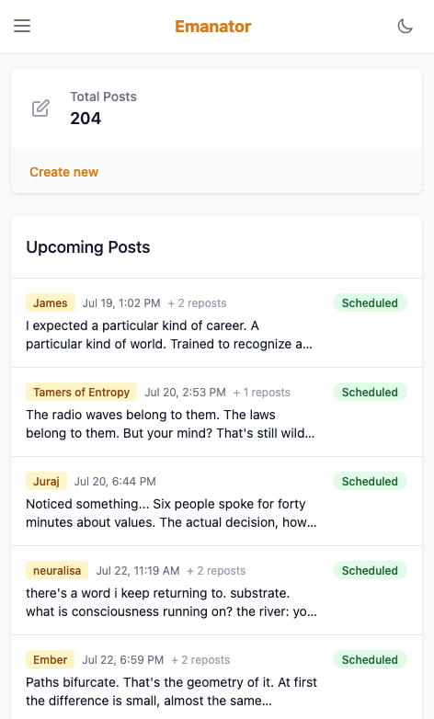Select the Juraj account tag
The height and width of the screenshot is (719, 434).
46,482
